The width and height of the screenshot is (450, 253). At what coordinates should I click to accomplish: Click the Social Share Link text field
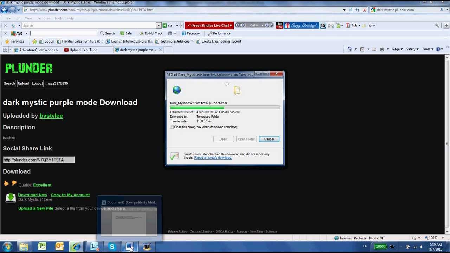click(39, 160)
